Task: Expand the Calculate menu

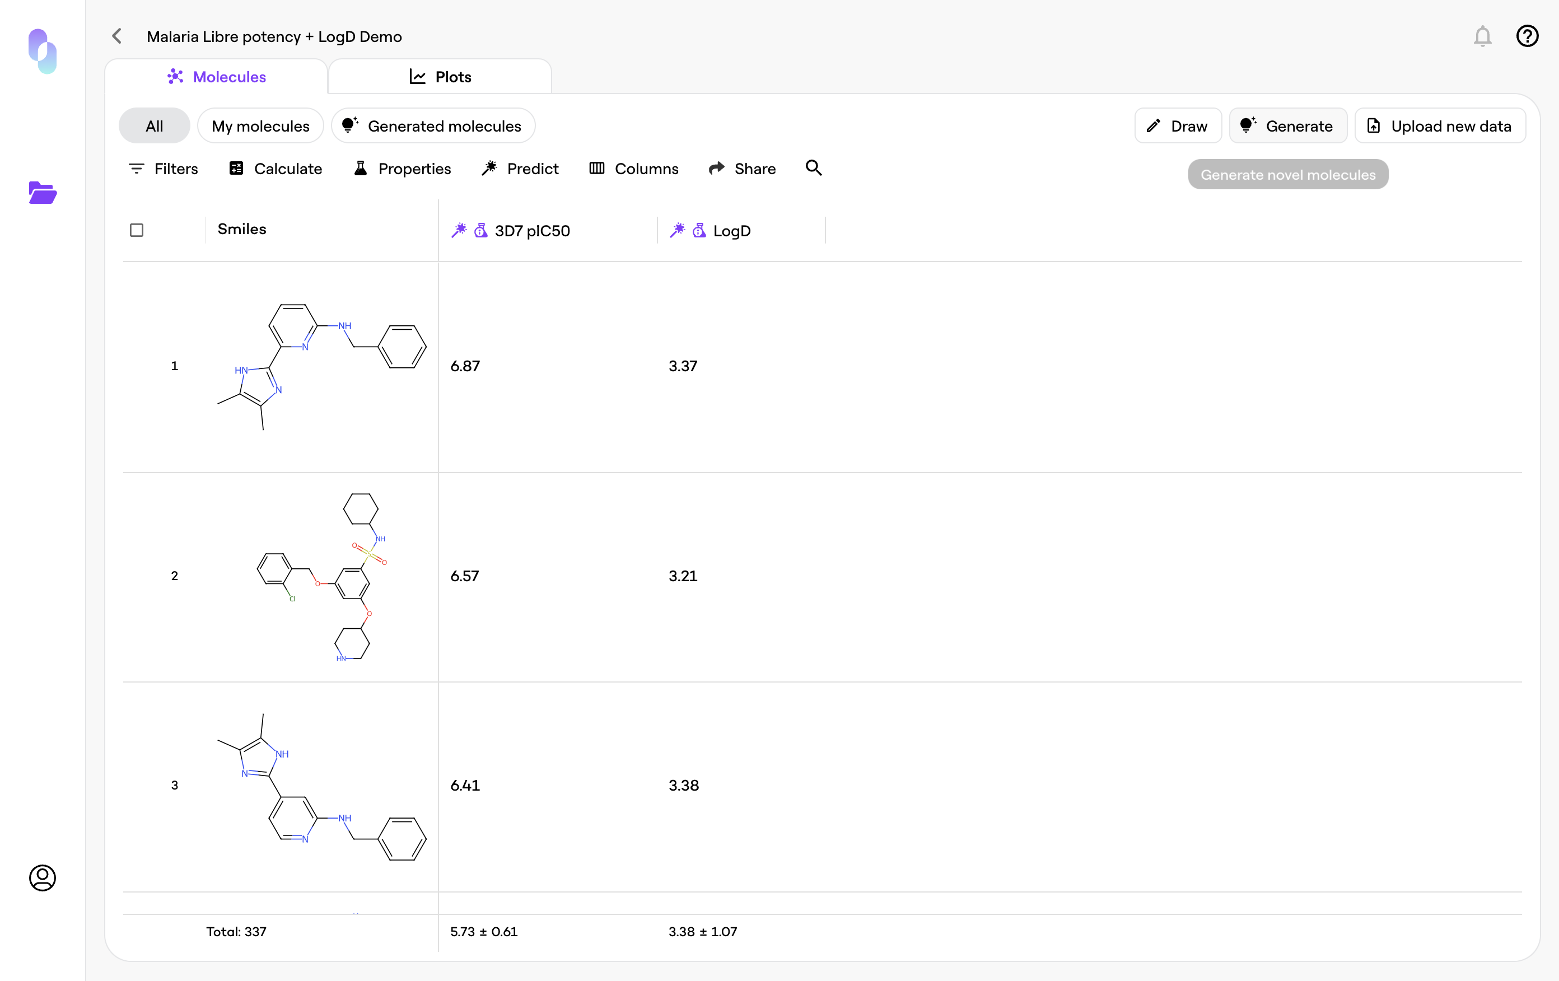Action: click(275, 169)
